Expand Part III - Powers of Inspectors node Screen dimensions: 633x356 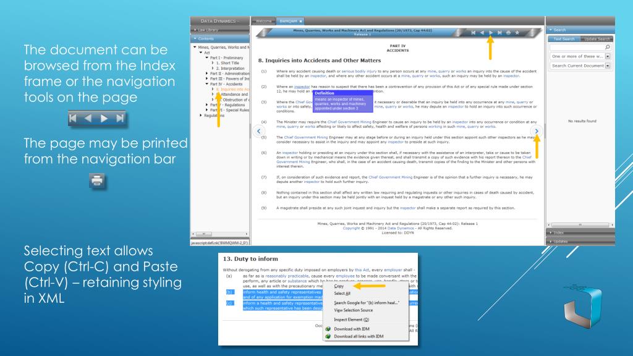click(206, 78)
